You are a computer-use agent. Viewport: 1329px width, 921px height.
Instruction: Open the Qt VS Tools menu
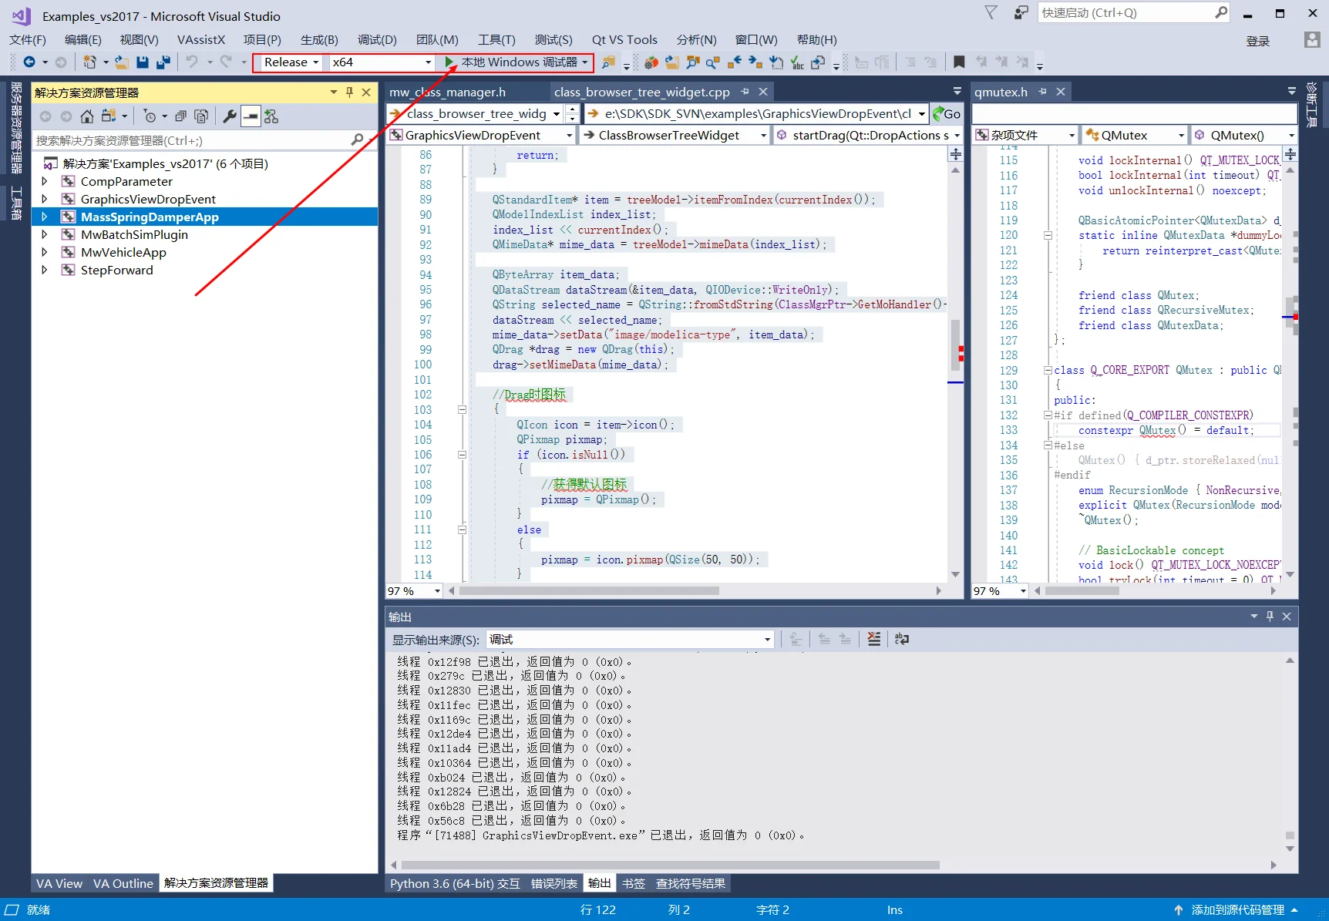(624, 40)
